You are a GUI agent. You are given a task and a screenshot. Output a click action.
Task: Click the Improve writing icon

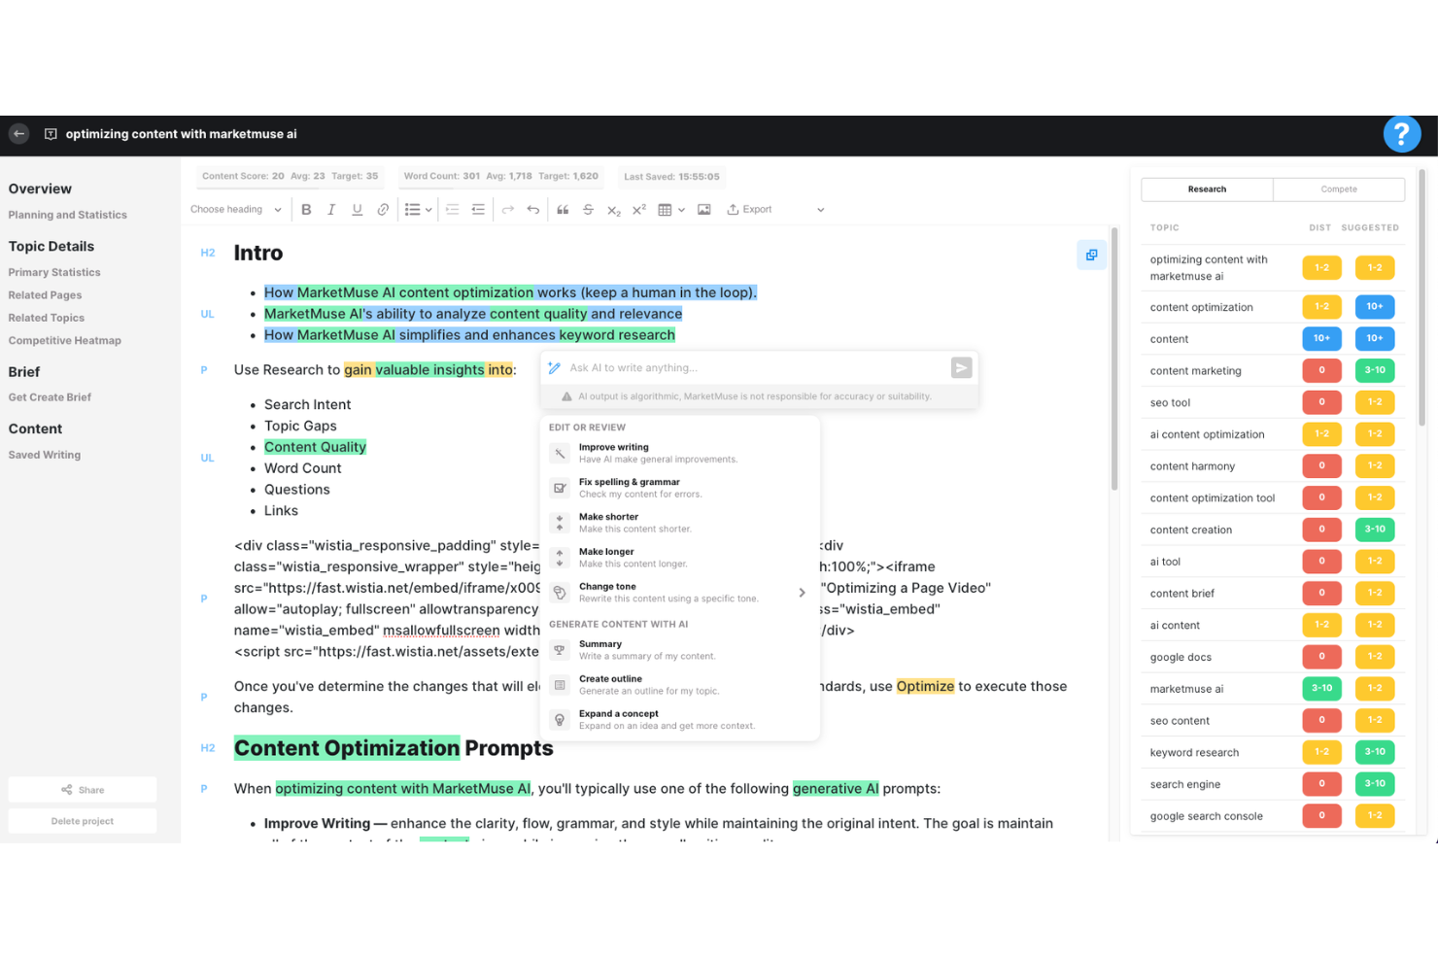click(x=560, y=453)
